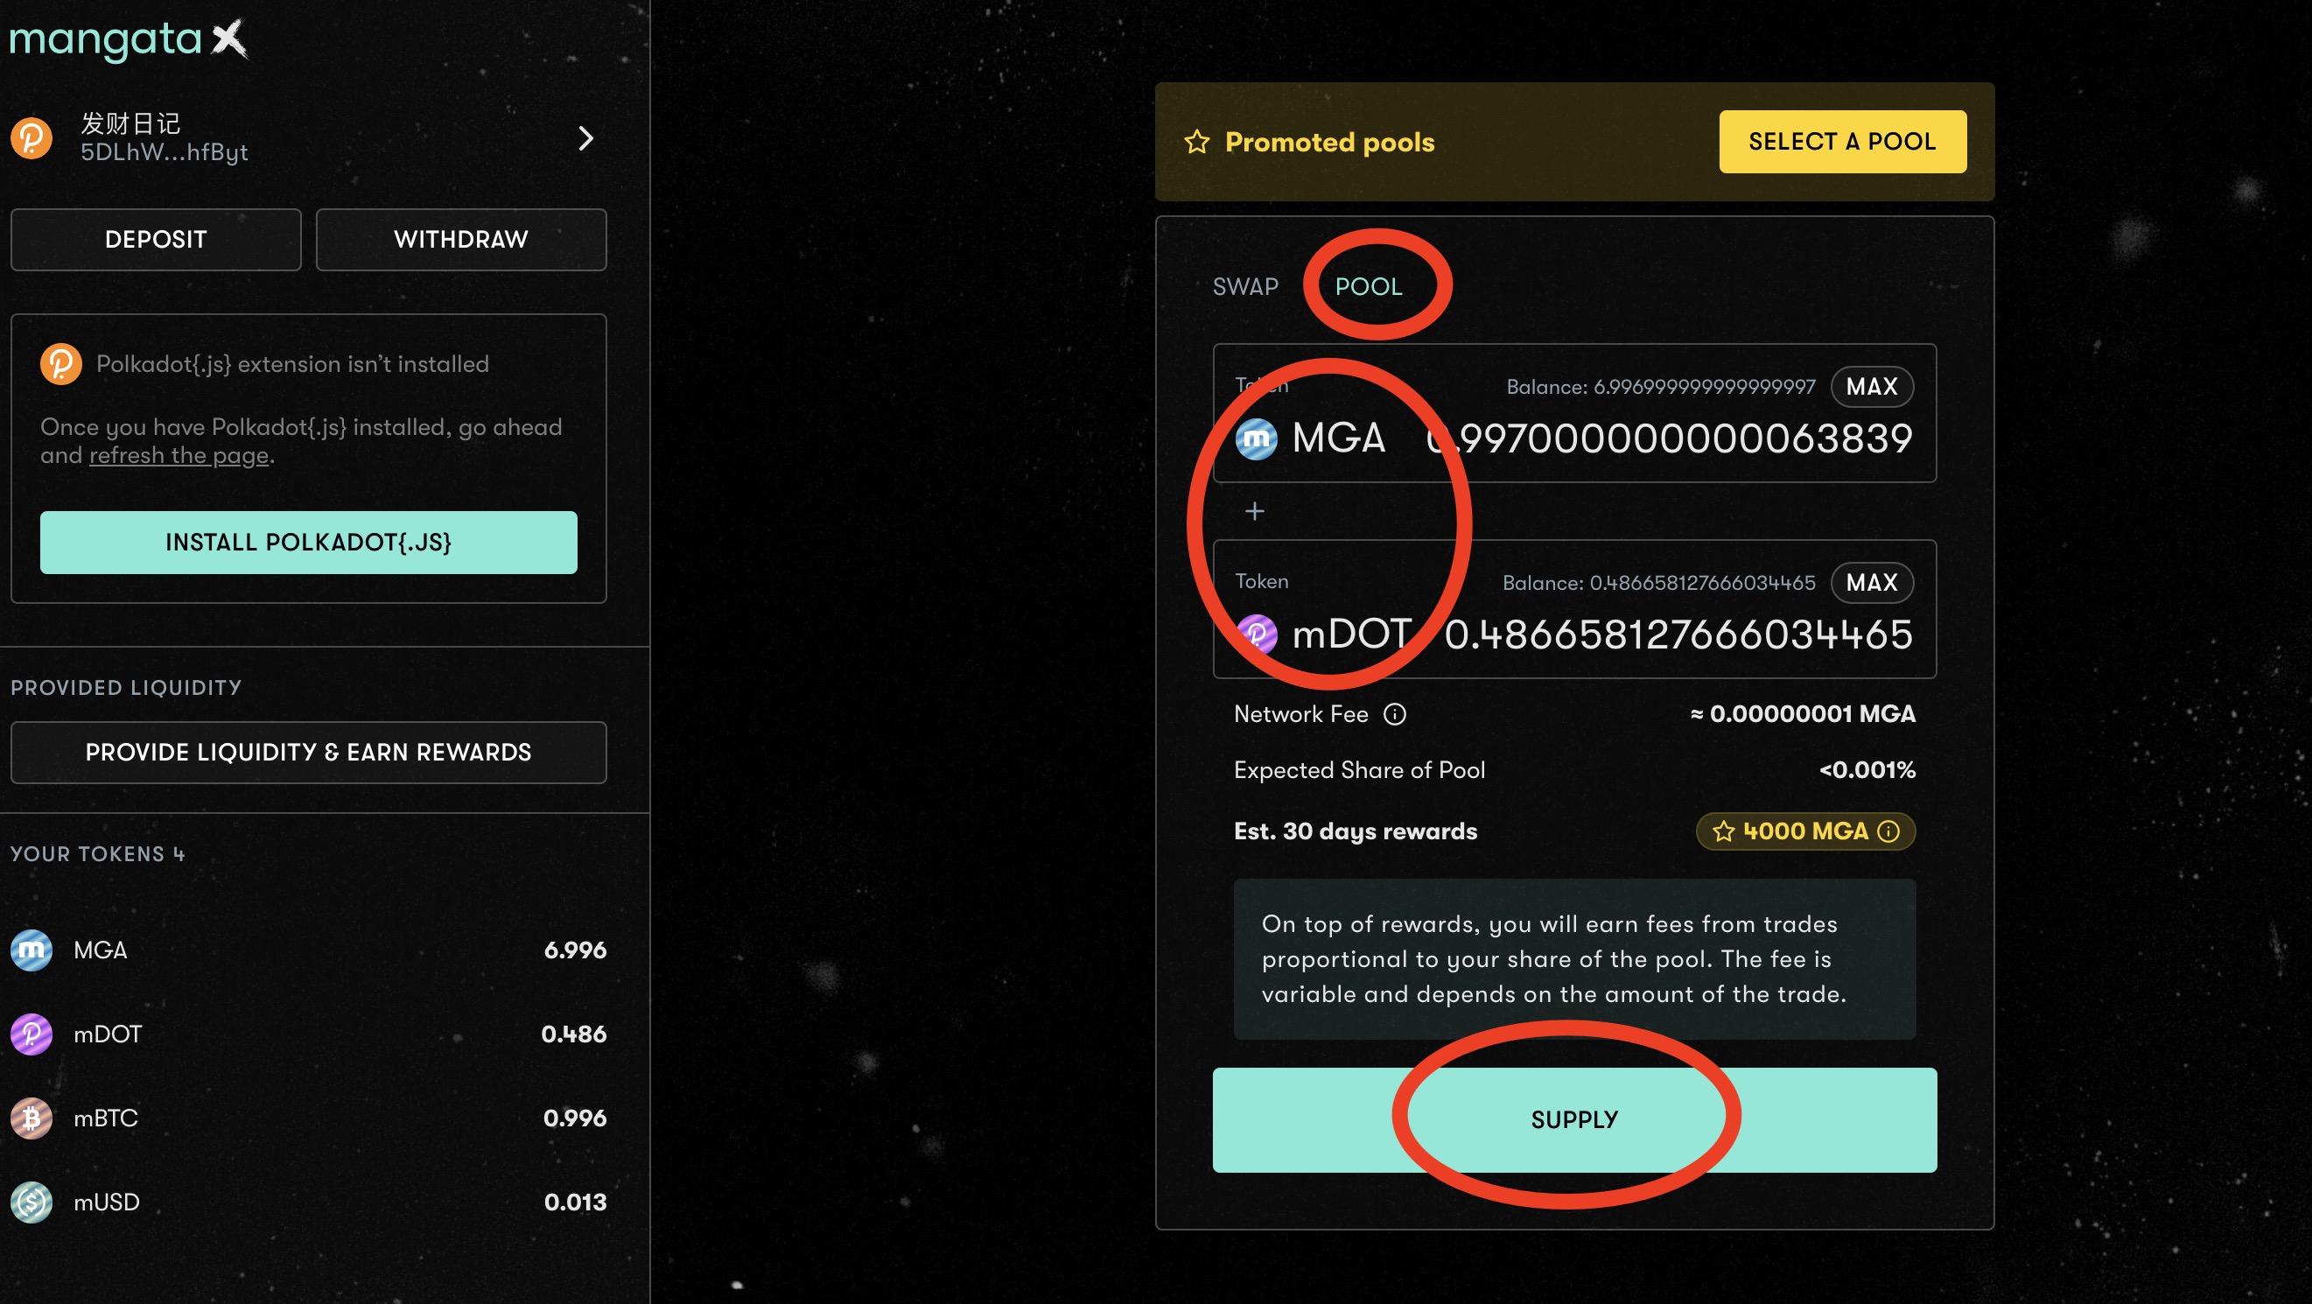Viewport: 2312px width, 1304px height.
Task: Click the SELECT A POOL button
Action: click(1842, 142)
